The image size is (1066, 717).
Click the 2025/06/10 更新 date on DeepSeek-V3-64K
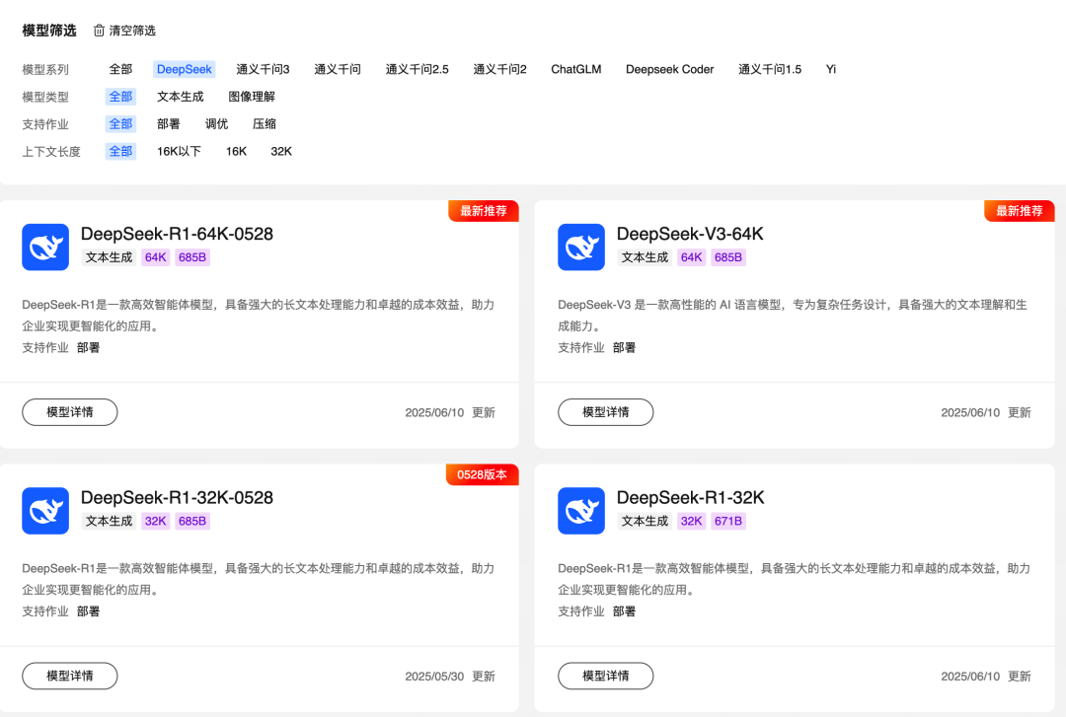[986, 412]
